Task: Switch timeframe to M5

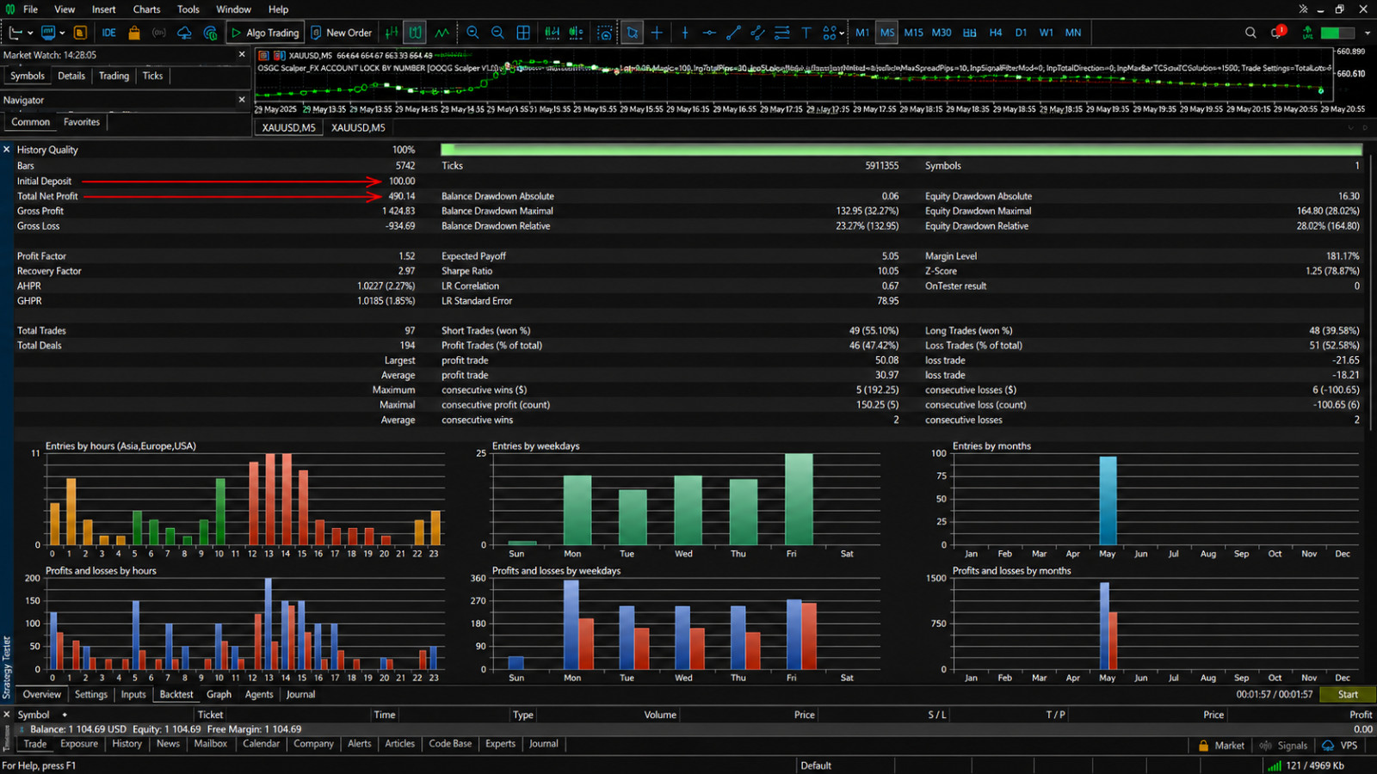Action: tap(887, 33)
